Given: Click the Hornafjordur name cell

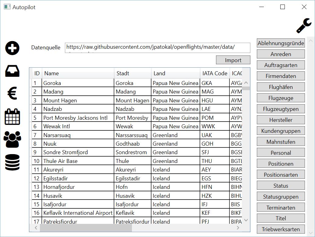Looking at the screenshot, I should tap(78, 187).
